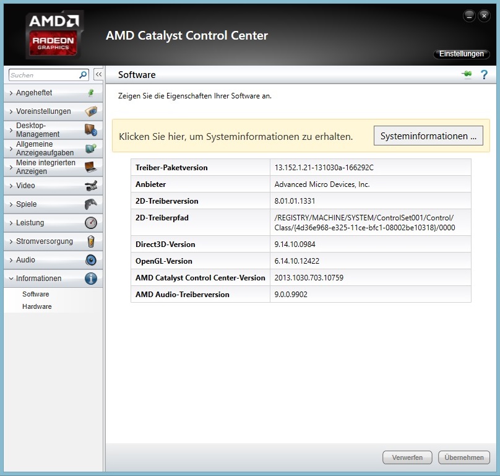
Task: Click the text 'Klicken Sie hier, um Systeminformationen'
Action: click(x=209, y=137)
